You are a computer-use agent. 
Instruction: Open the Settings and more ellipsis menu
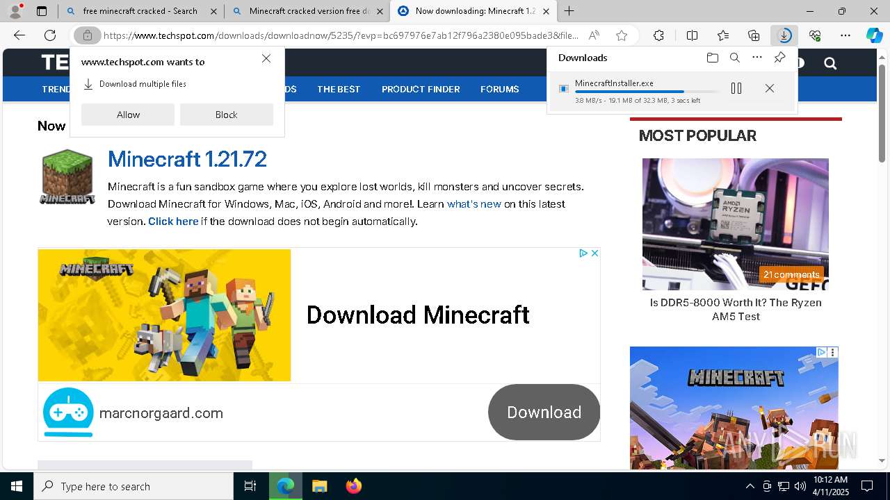click(845, 35)
